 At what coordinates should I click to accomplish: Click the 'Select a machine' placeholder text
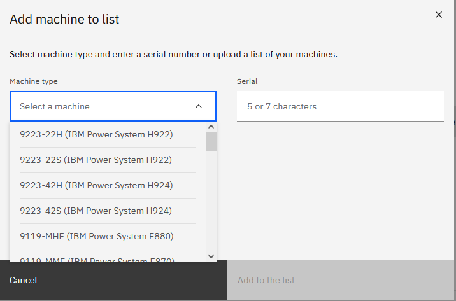point(55,106)
